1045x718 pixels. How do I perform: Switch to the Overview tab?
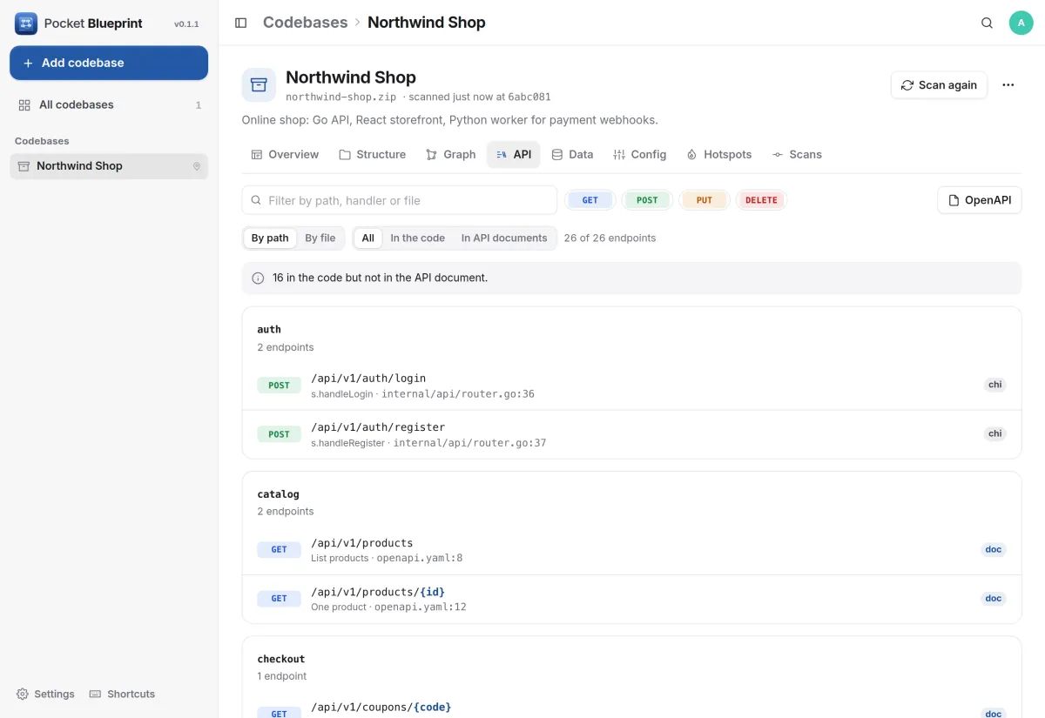285,155
